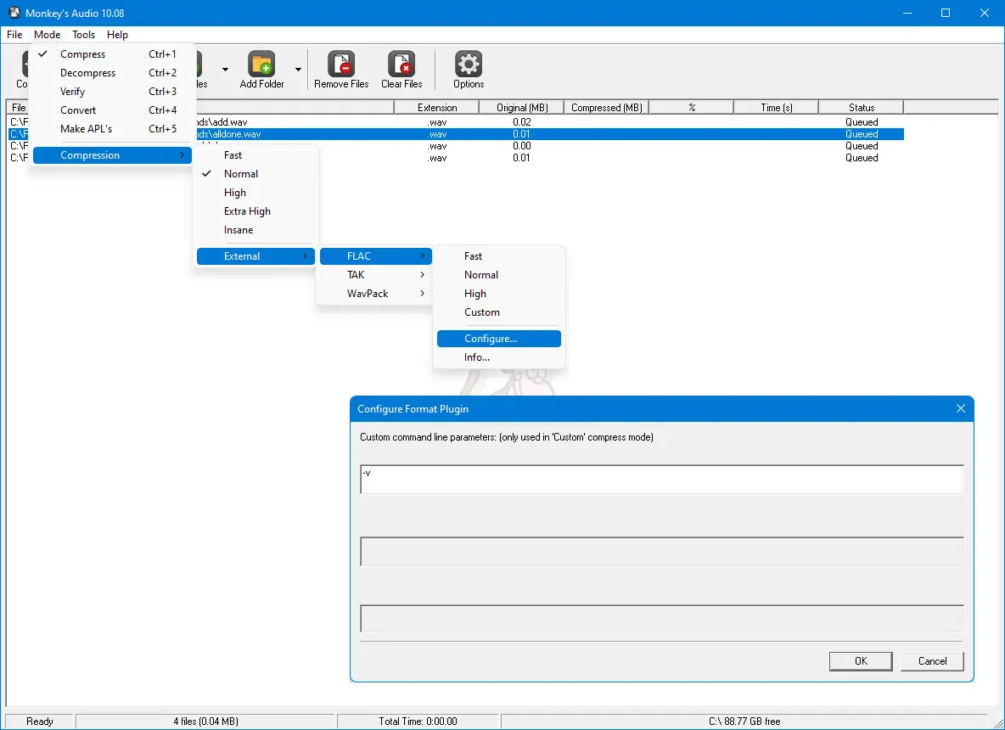Select Fast in the Compression submenu
This screenshot has width=1005, height=730.
point(255,155)
